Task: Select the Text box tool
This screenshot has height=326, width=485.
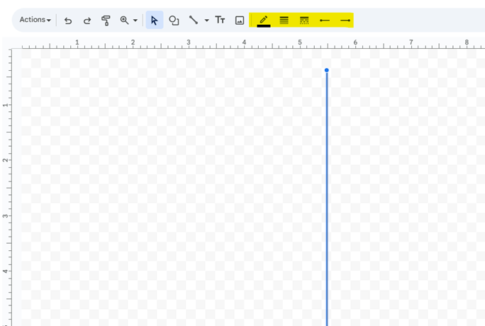Action: (x=220, y=21)
